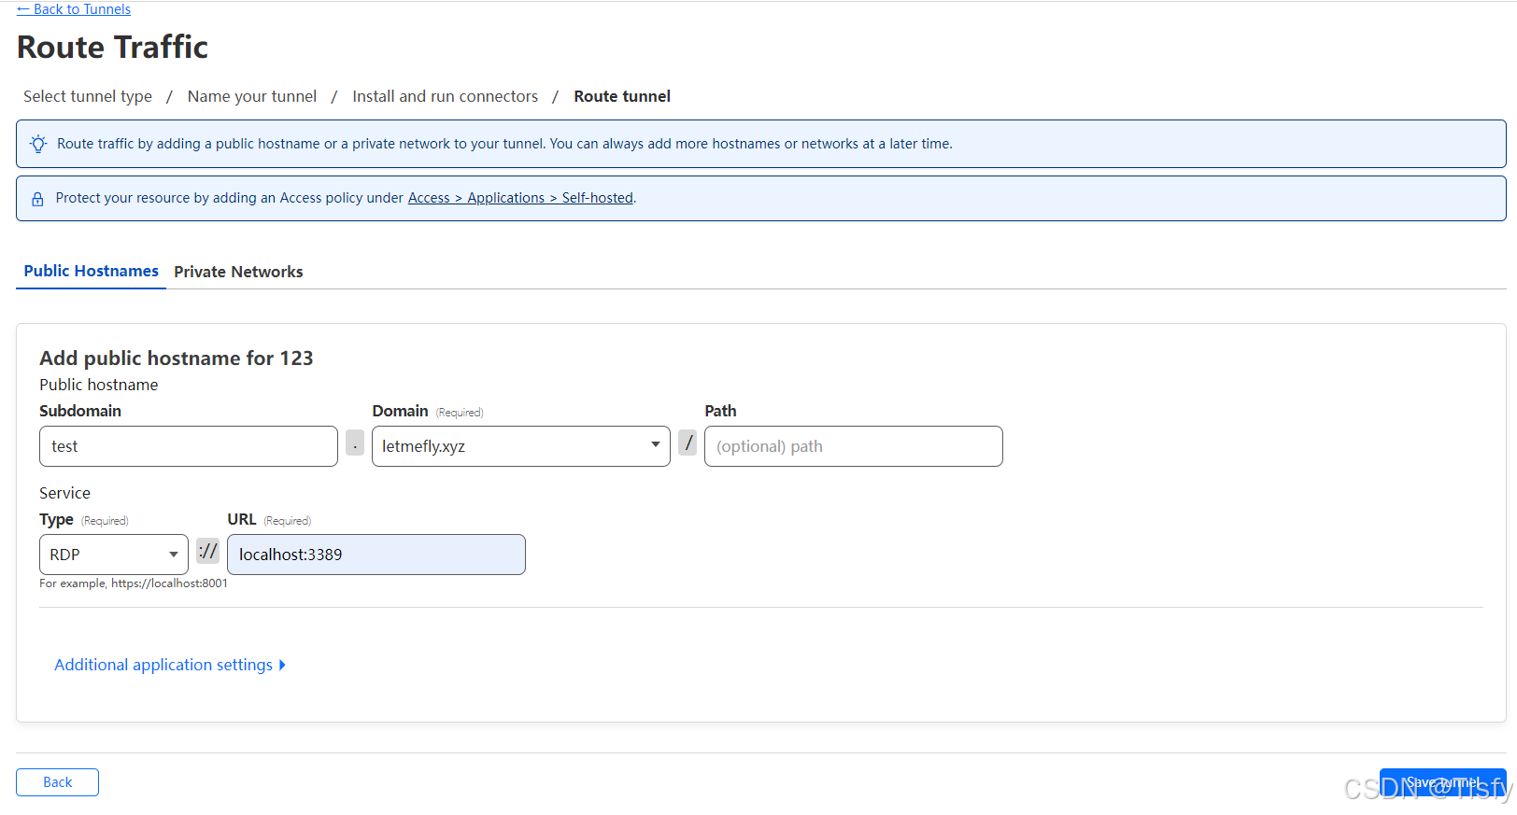Click the lightbulb tip icon
The height and width of the screenshot is (815, 1517).
tap(38, 144)
